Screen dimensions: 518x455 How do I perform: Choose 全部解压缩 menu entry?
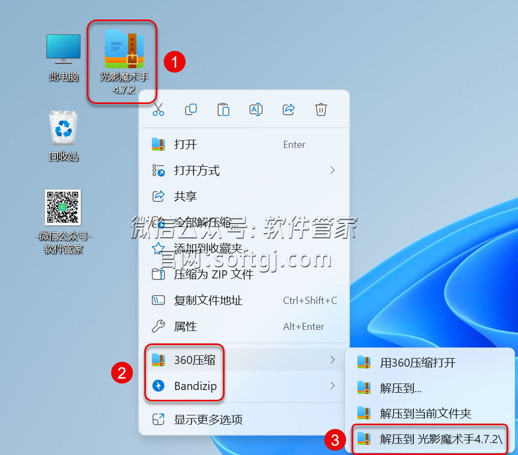point(244,223)
